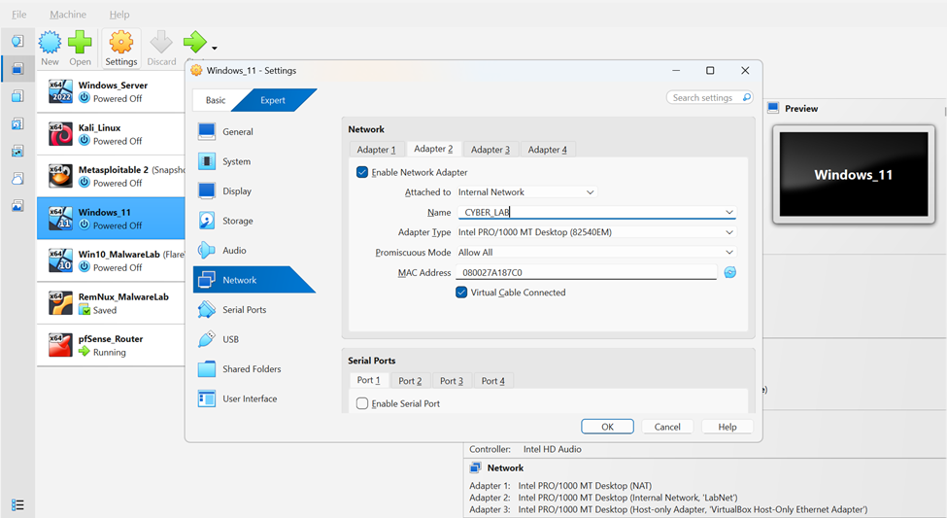Confirm settings with the OK button
947x518 pixels.
coord(608,427)
